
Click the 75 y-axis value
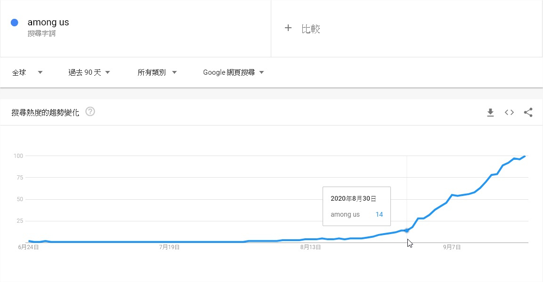pyautogui.click(x=20, y=178)
